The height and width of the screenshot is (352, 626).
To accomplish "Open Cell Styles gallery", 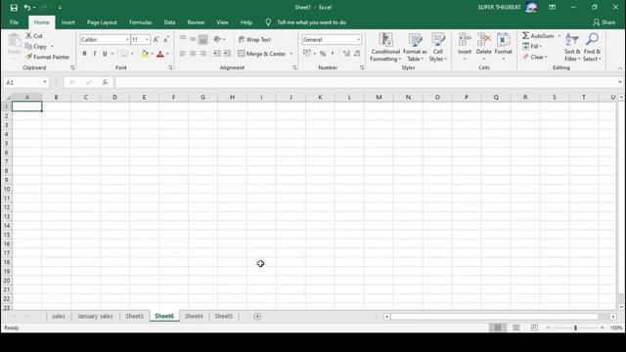I will [438, 47].
